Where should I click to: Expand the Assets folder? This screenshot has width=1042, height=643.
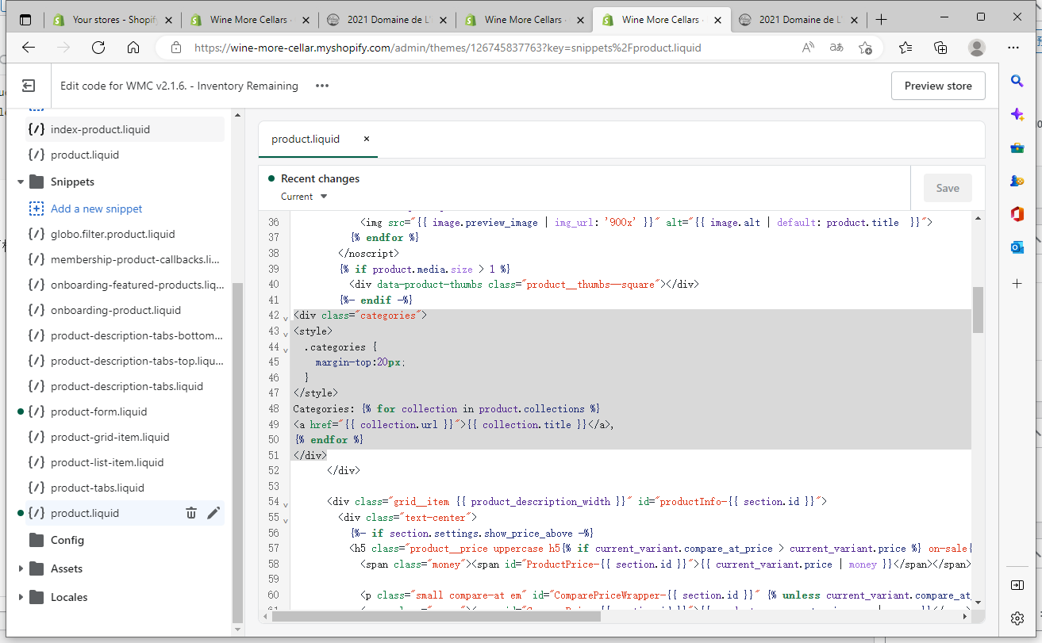pos(21,568)
